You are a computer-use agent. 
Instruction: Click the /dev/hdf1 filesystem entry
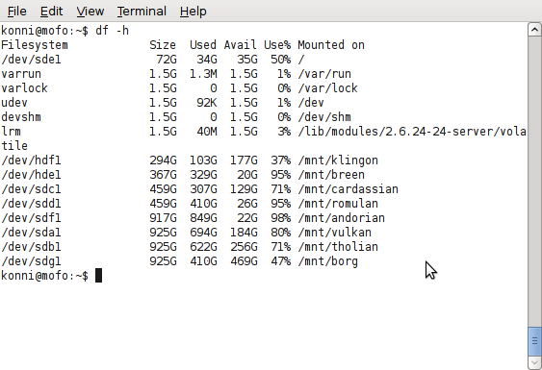[x=31, y=160]
